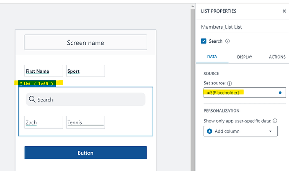Screen dimensions: 289x171
Task: Click the app user-specific data info icon
Action: point(275,121)
